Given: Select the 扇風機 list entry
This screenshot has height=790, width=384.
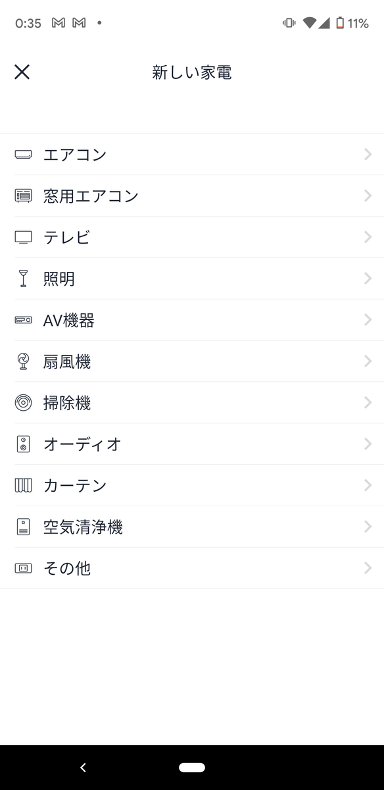Looking at the screenshot, I should click(192, 361).
